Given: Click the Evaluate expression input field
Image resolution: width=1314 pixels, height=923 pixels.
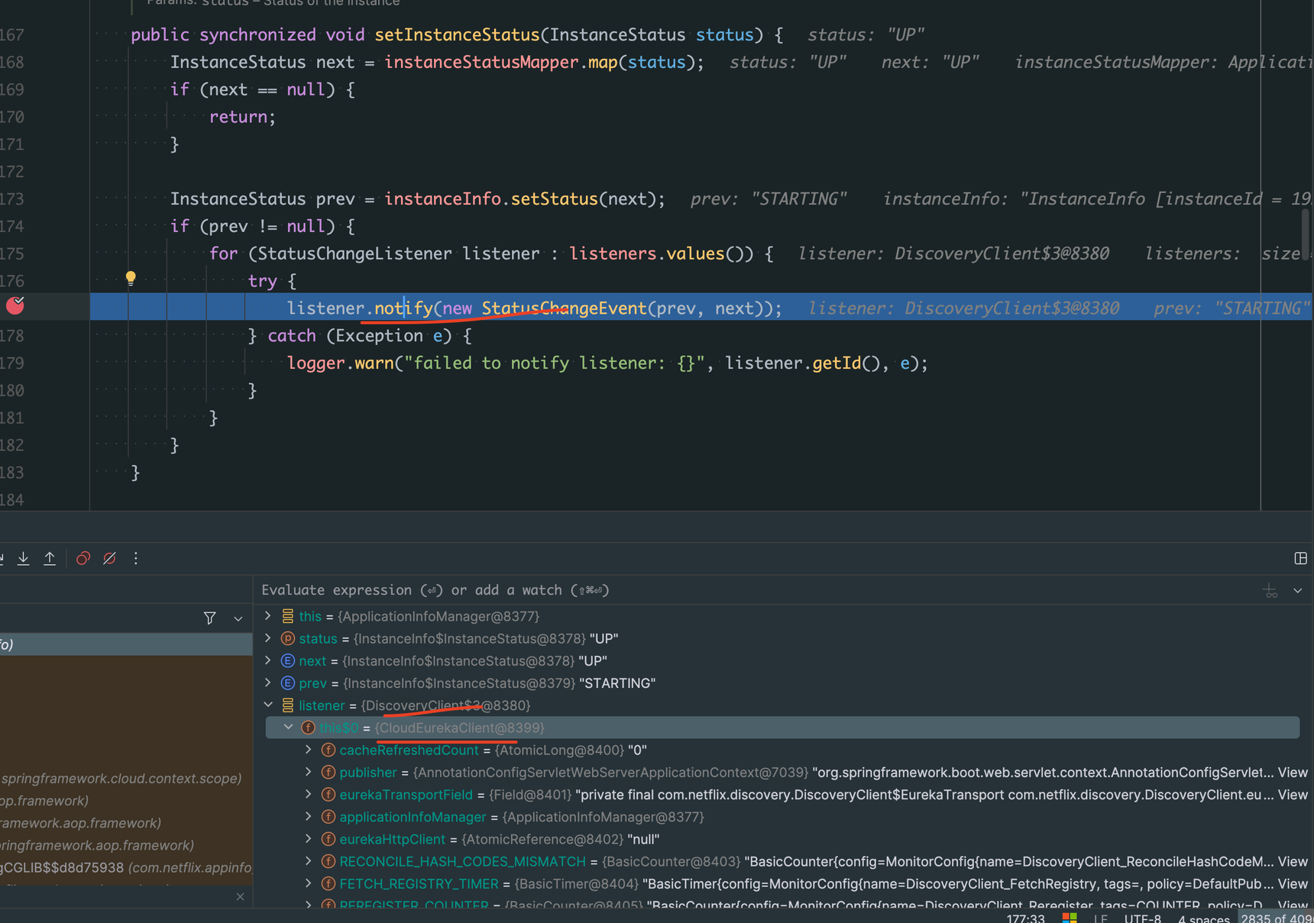Looking at the screenshot, I should [x=756, y=590].
